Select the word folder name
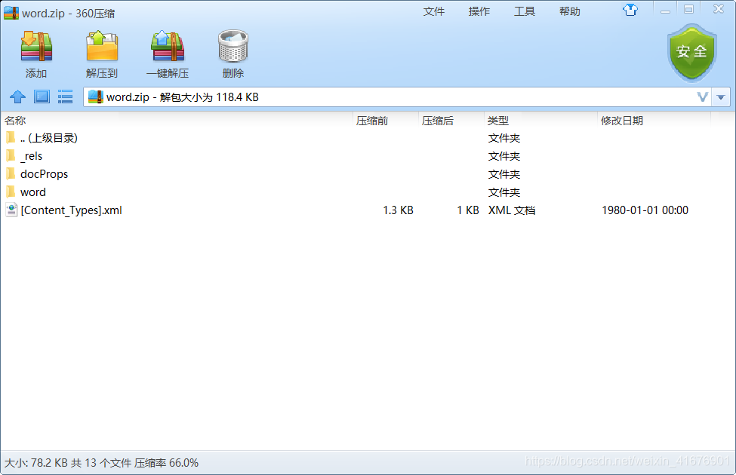The width and height of the screenshot is (736, 475). 33,192
